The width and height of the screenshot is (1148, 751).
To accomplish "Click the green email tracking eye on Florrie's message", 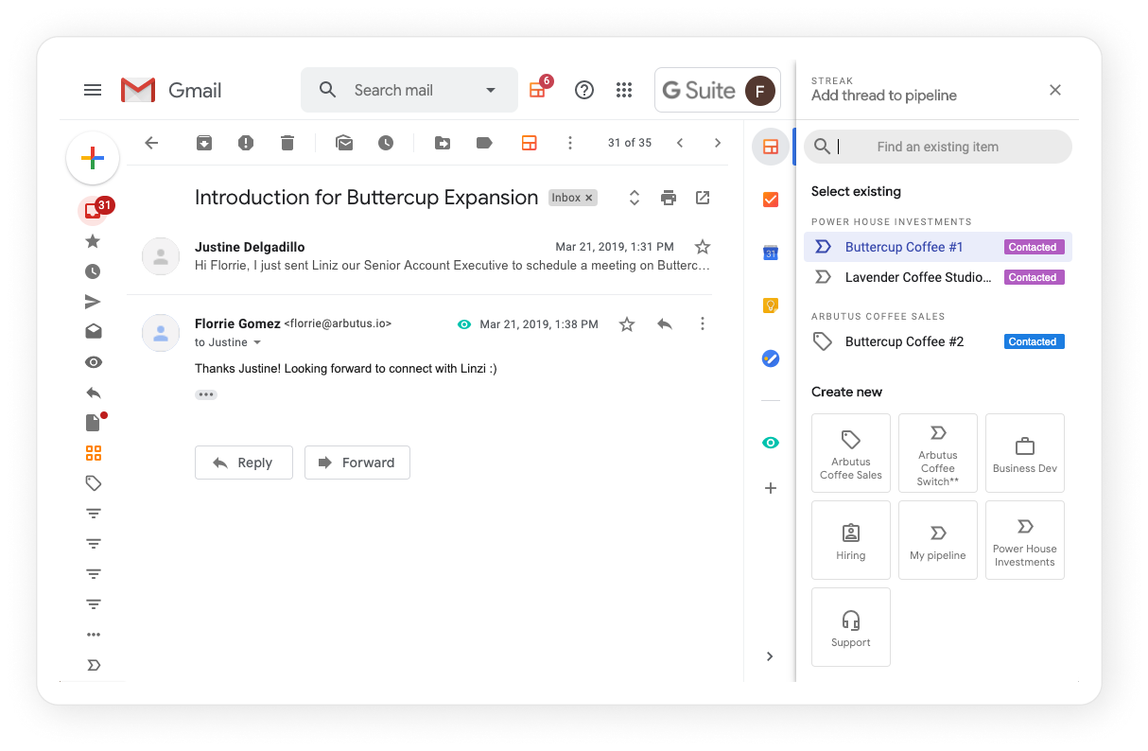I will pyautogui.click(x=464, y=324).
